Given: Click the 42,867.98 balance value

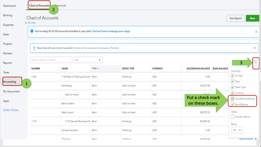Looking at the screenshot, I should (x=205, y=85).
